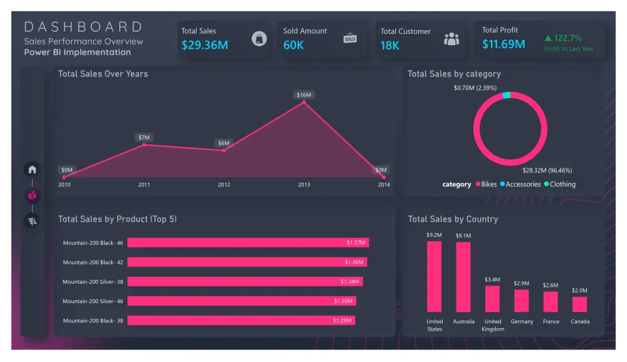The width and height of the screenshot is (627, 362).
Task: Click the green profit up-arrow indicator
Action: point(548,38)
